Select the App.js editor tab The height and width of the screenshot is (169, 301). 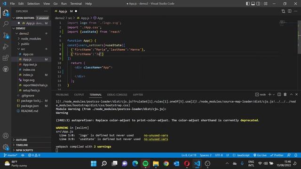point(65,11)
